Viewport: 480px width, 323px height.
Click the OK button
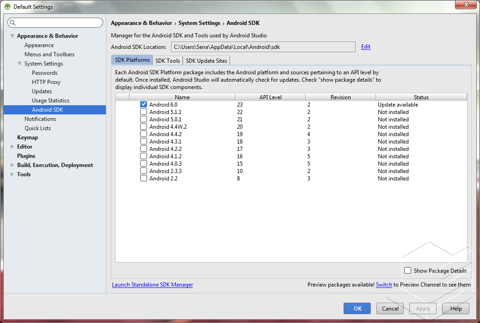tap(357, 308)
